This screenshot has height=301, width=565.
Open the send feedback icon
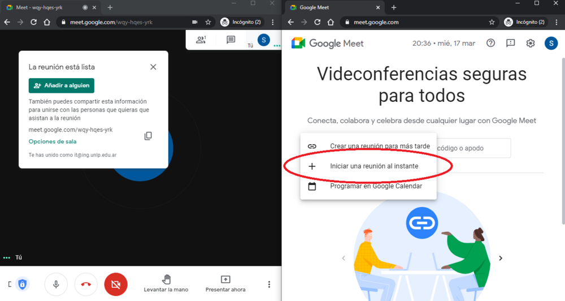[x=510, y=43]
